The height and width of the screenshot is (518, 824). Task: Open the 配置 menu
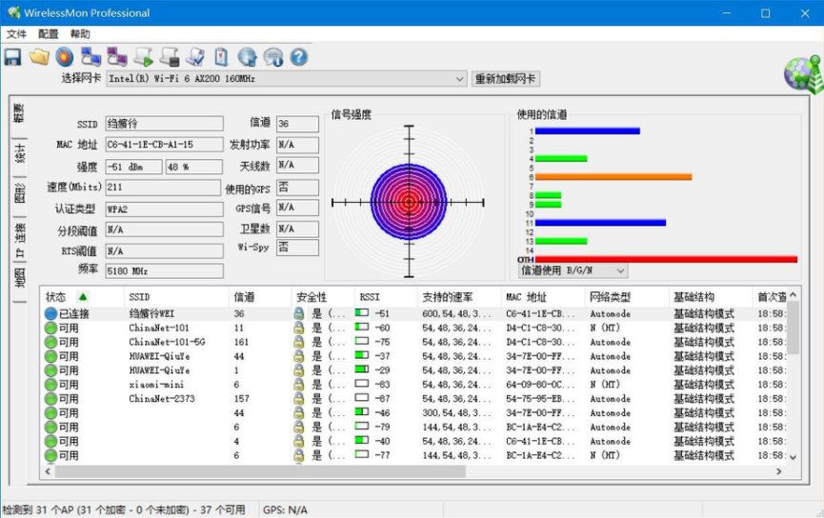click(x=49, y=34)
